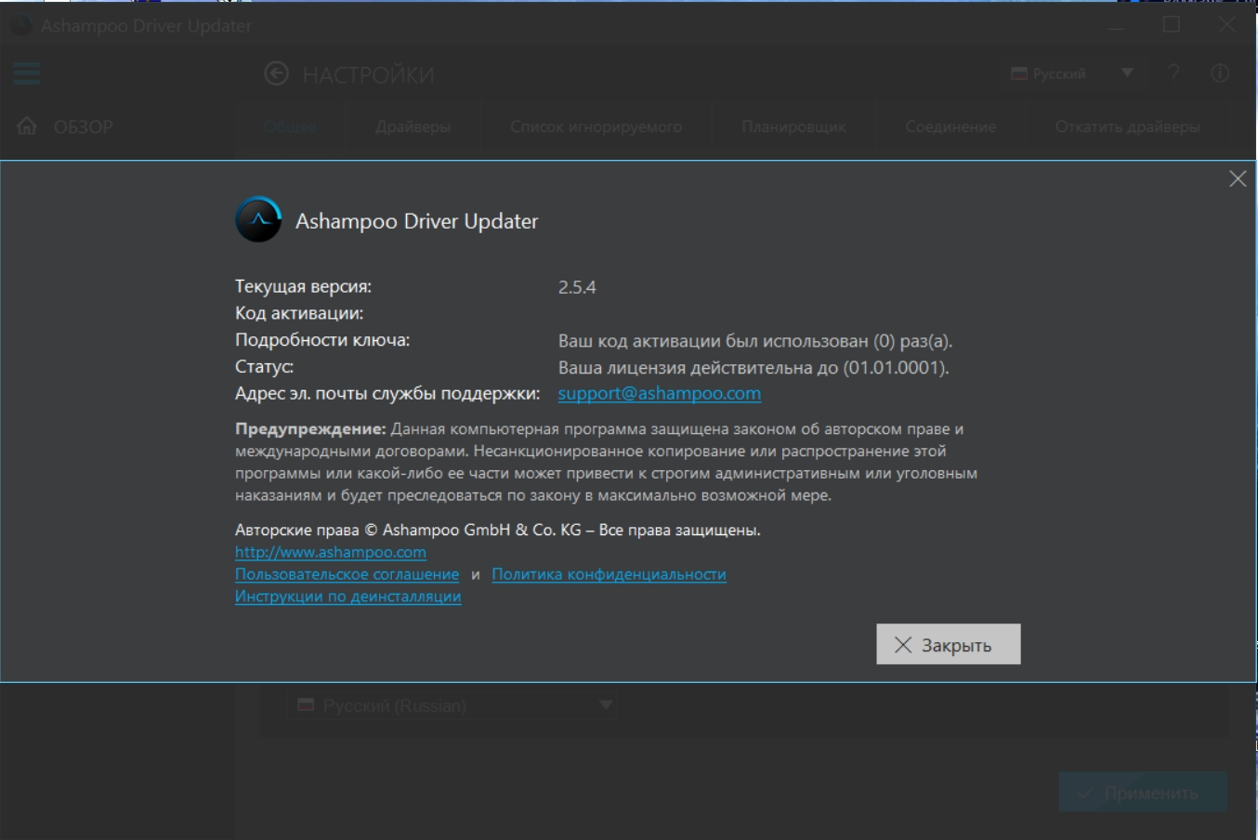Go to the Соединение tab
The image size is (1258, 840).
pyautogui.click(x=950, y=126)
